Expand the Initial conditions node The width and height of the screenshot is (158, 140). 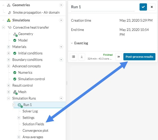point(8,53)
